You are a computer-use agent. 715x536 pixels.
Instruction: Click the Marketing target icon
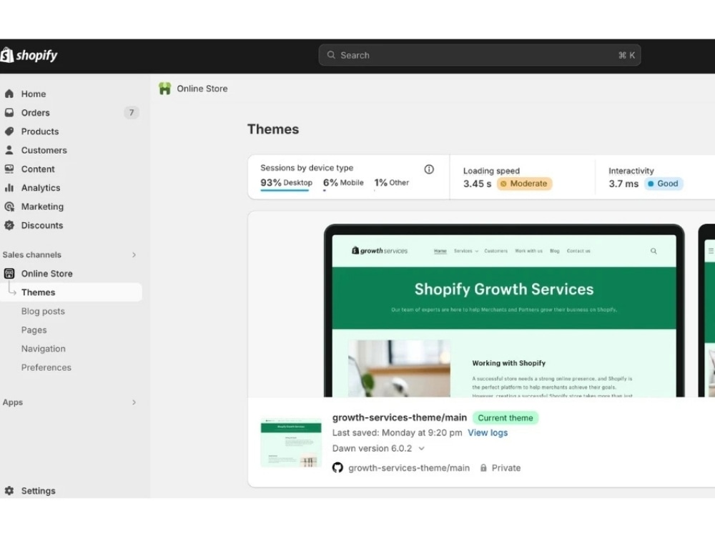click(9, 207)
